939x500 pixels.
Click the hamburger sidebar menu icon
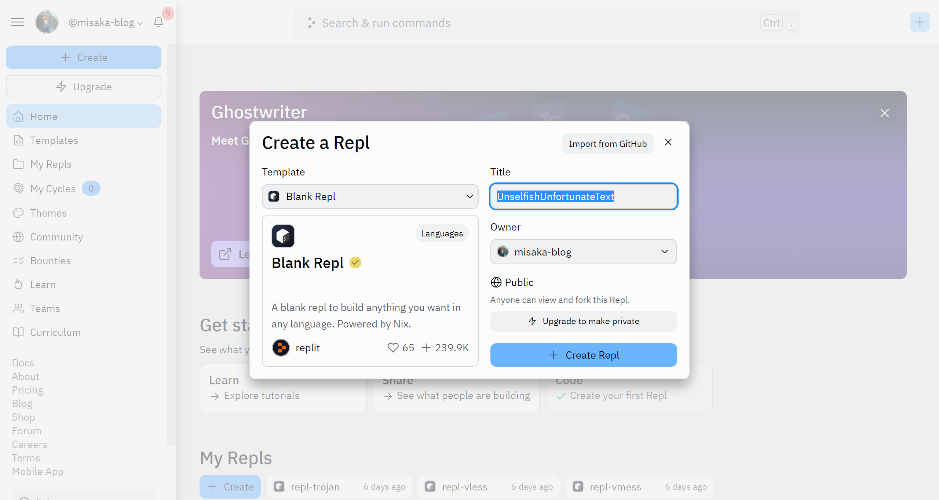(x=17, y=22)
